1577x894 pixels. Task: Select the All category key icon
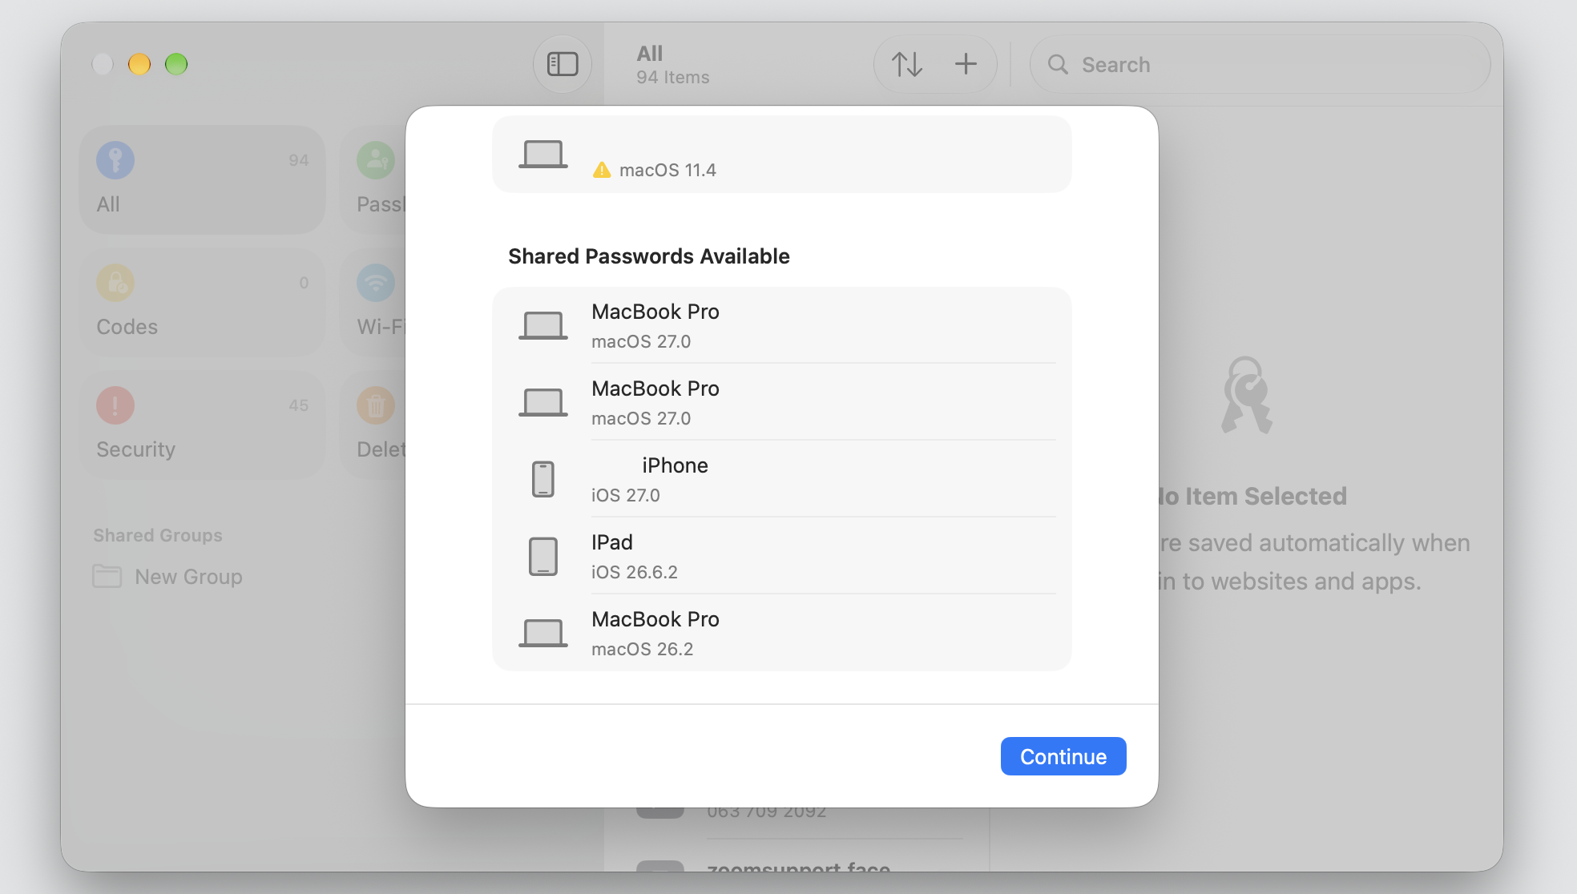pyautogui.click(x=115, y=160)
